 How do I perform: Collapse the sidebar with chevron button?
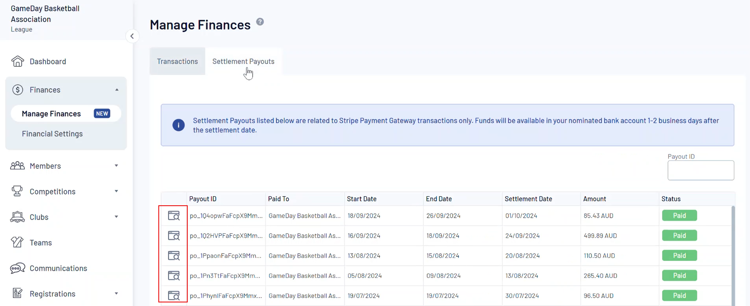click(x=132, y=36)
